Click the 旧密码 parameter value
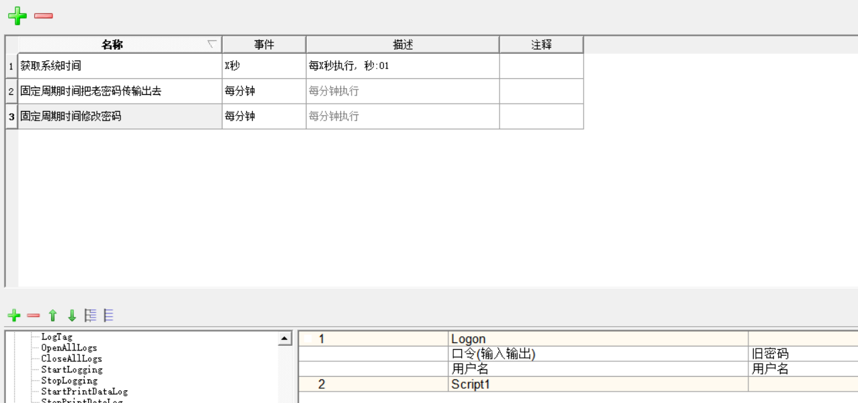 coord(803,354)
